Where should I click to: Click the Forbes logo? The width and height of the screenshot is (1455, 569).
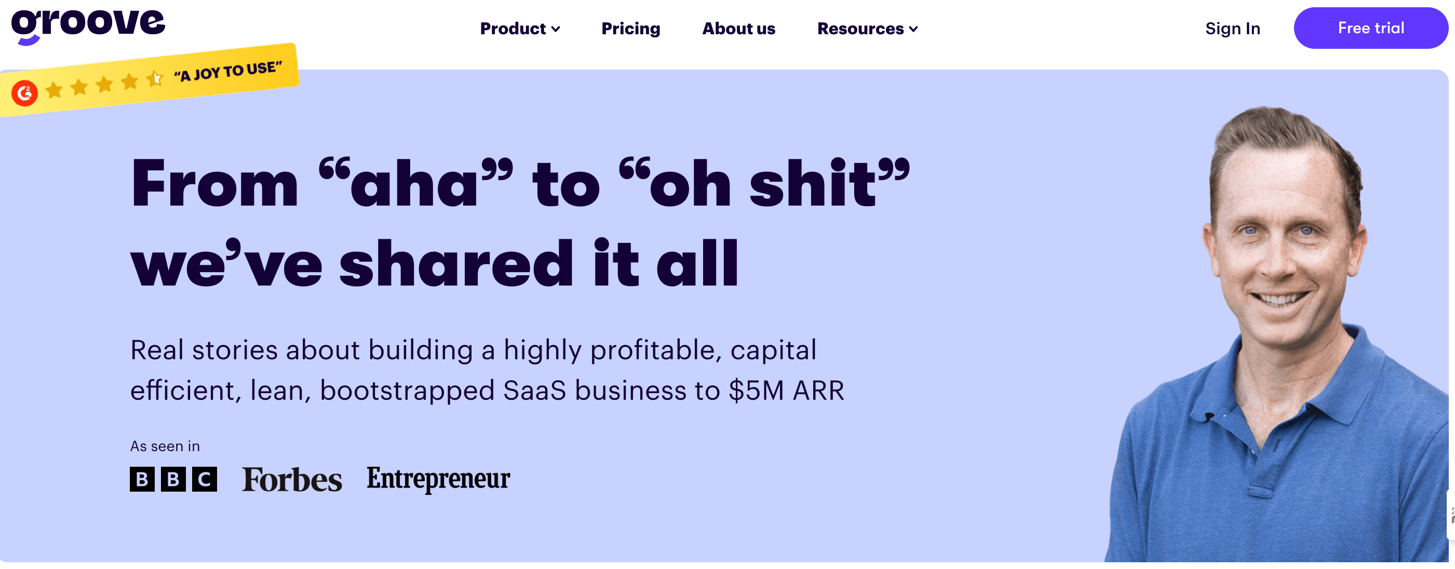point(291,479)
